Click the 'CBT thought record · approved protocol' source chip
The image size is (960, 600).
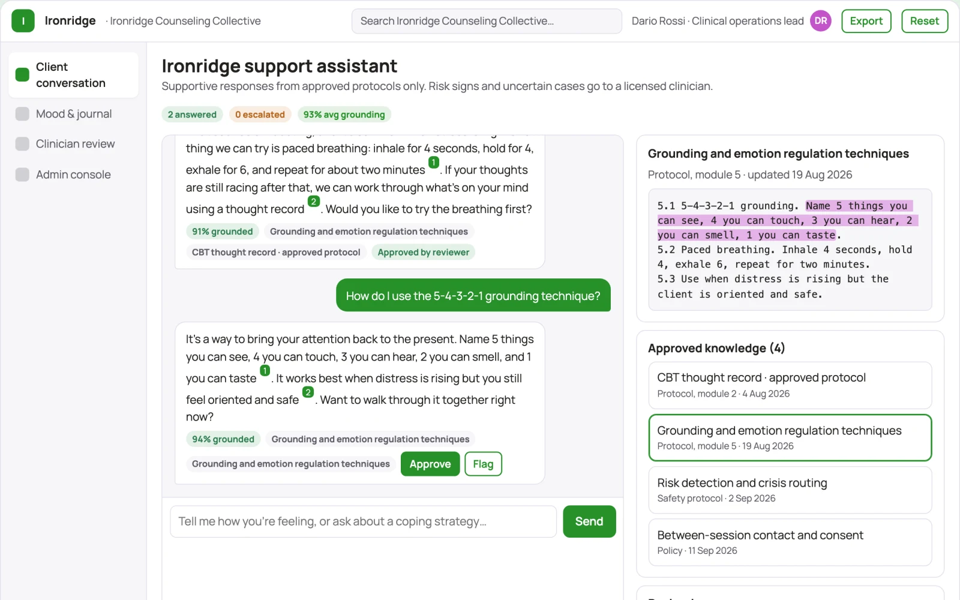(x=276, y=253)
